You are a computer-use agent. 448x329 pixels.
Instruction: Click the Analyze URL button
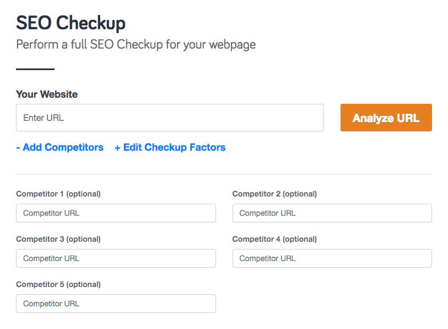[386, 118]
